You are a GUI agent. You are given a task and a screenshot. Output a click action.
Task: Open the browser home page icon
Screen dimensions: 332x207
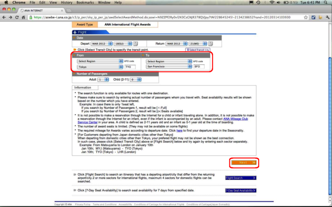tap(23, 17)
